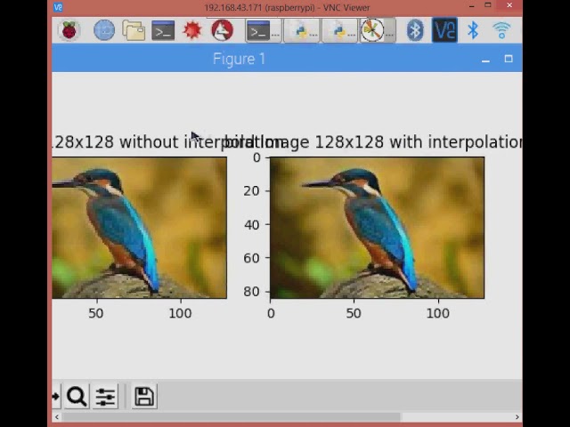This screenshot has width=570, height=427.
Task: Click the scrollbar right arrow
Action: (517, 417)
